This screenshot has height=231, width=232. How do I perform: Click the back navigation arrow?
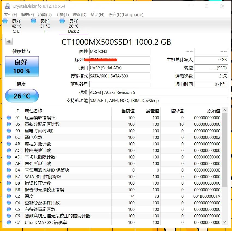tap(9, 41)
